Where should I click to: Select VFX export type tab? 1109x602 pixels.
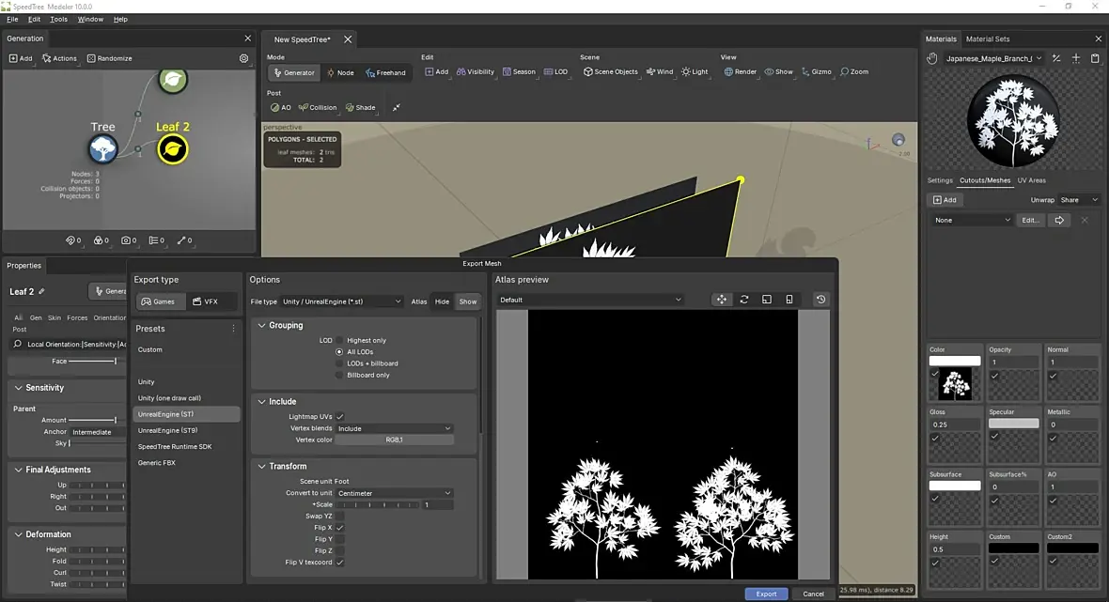[x=205, y=301]
